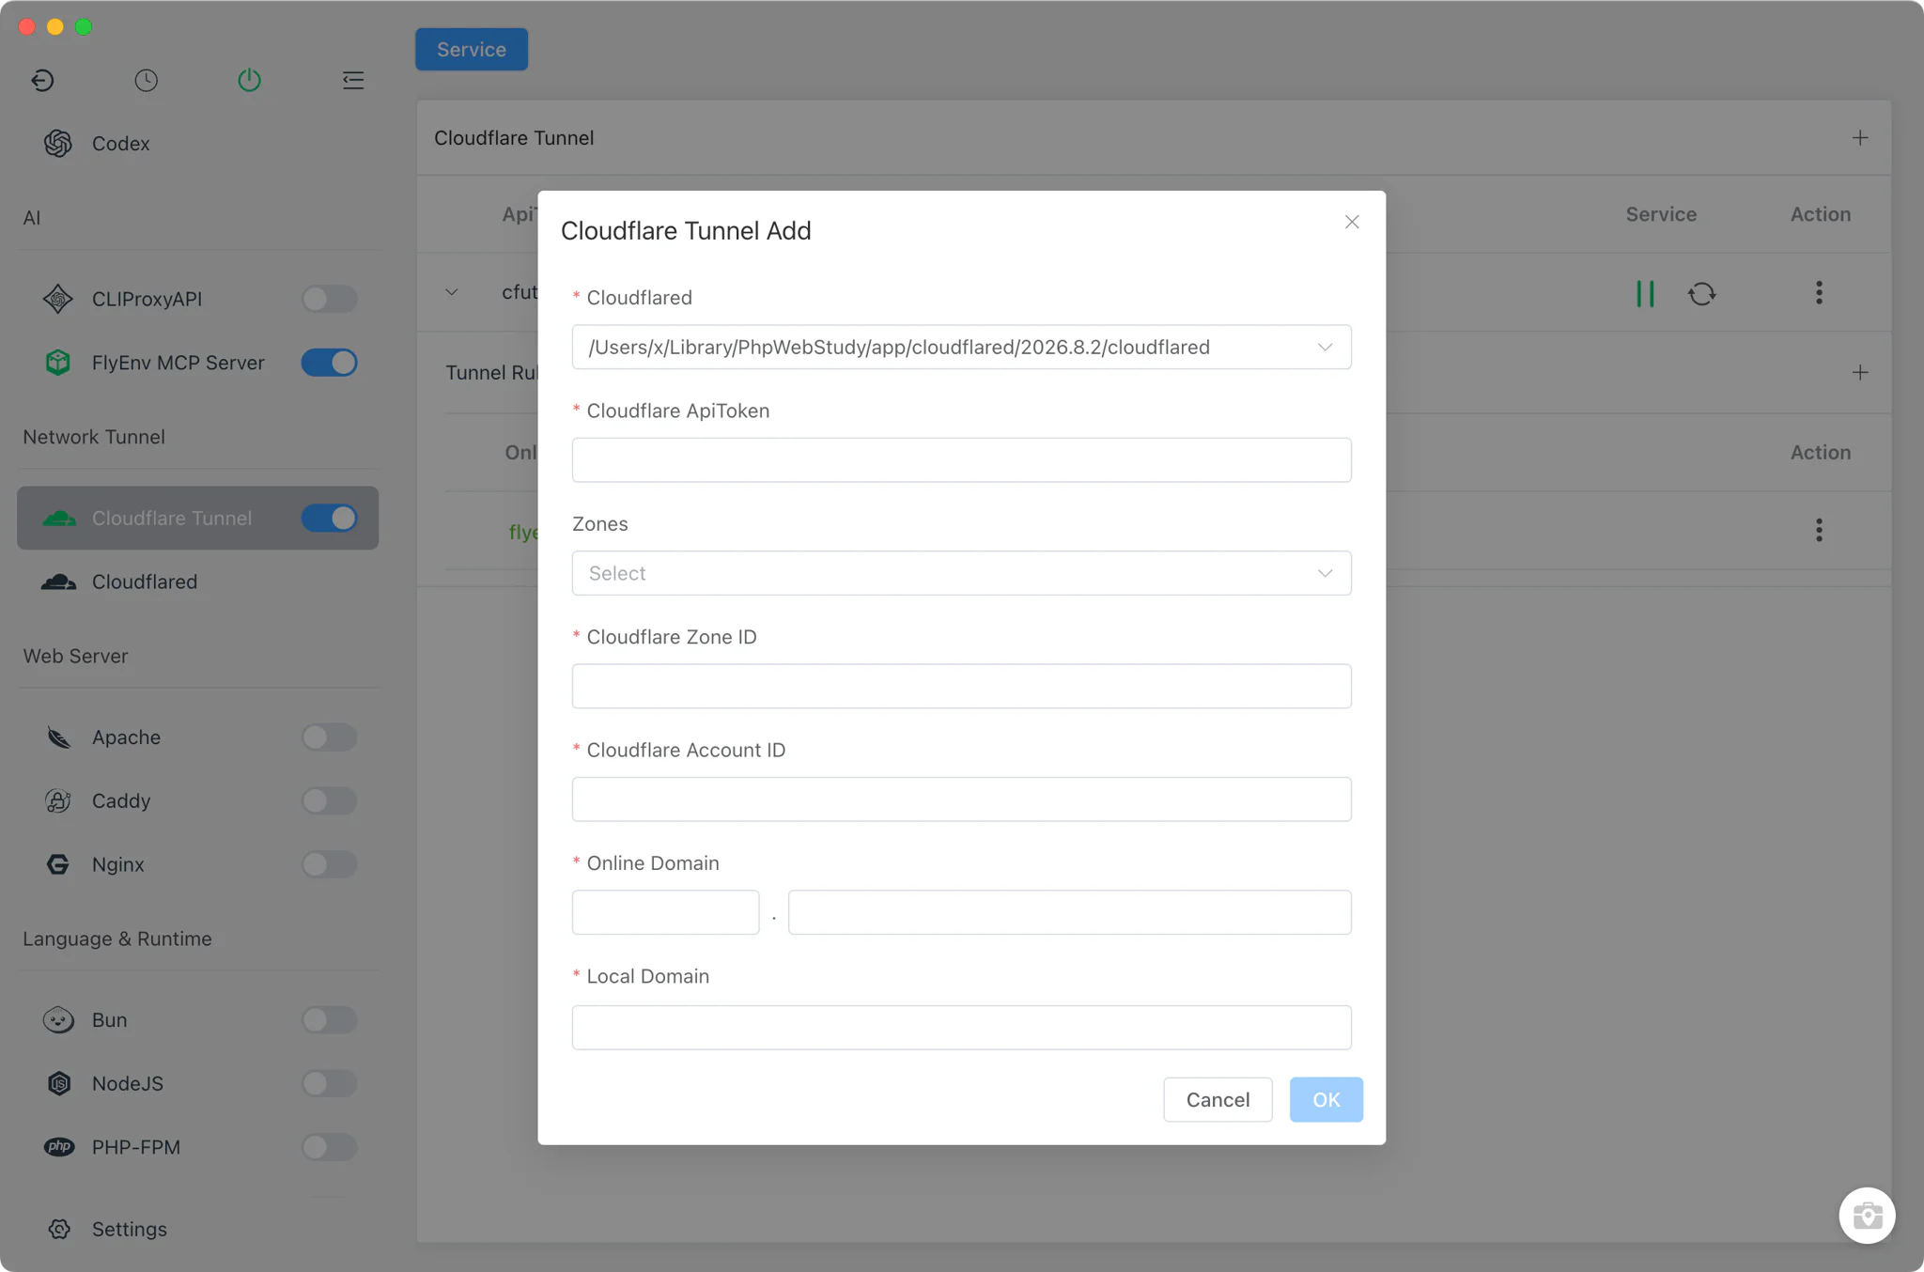Click the "Service" column header

[1661, 214]
